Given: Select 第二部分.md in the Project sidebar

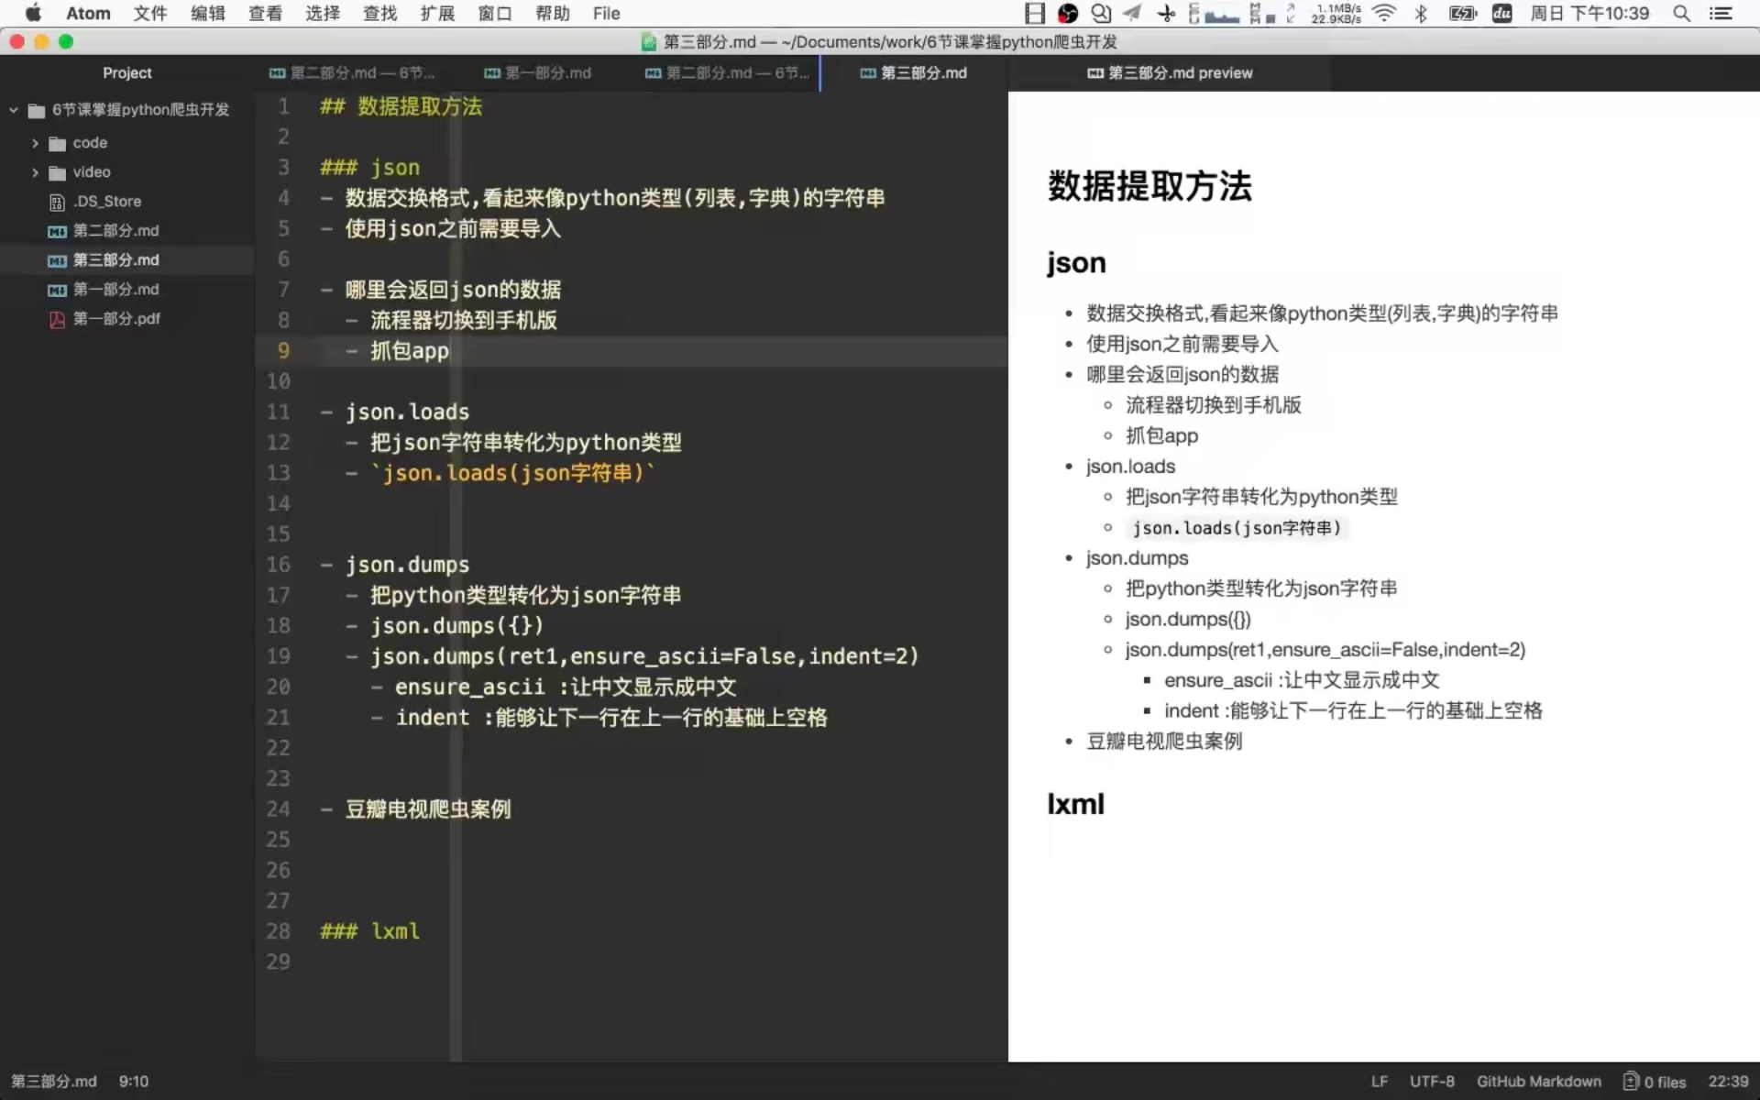Looking at the screenshot, I should point(114,231).
